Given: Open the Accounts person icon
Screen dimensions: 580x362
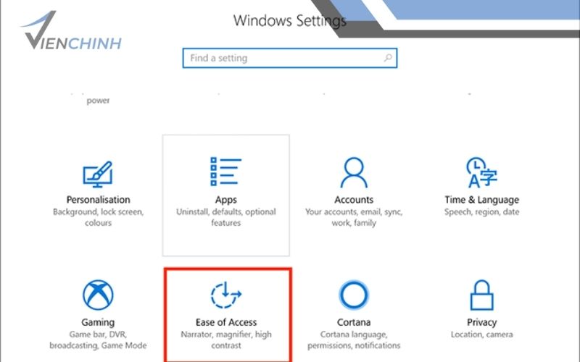Looking at the screenshot, I should tap(354, 172).
